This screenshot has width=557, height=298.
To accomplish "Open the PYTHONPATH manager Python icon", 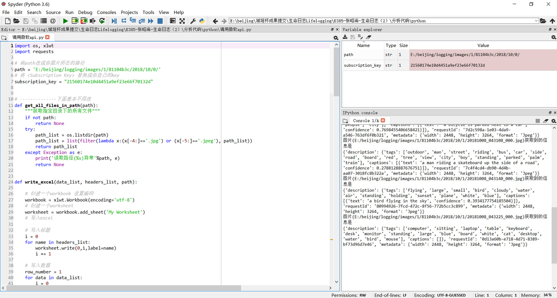I will pos(202,21).
